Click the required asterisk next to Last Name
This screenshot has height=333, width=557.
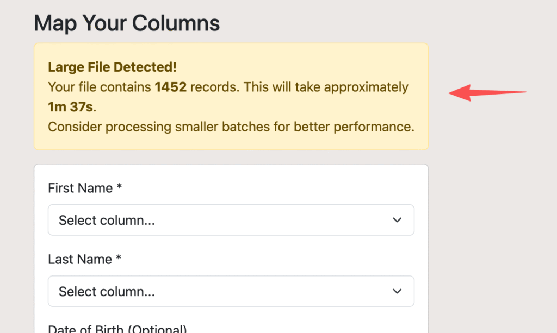(119, 260)
